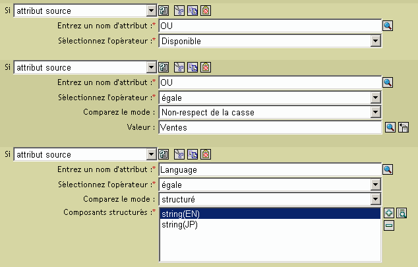Click the scissors icon above the Ventes condition
This screenshot has height=267, width=418.
point(178,67)
